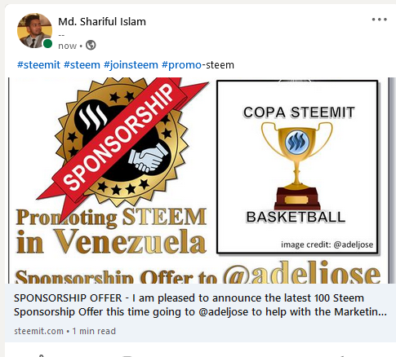Click the globe public visibility icon
The height and width of the screenshot is (357, 396).
tap(91, 45)
